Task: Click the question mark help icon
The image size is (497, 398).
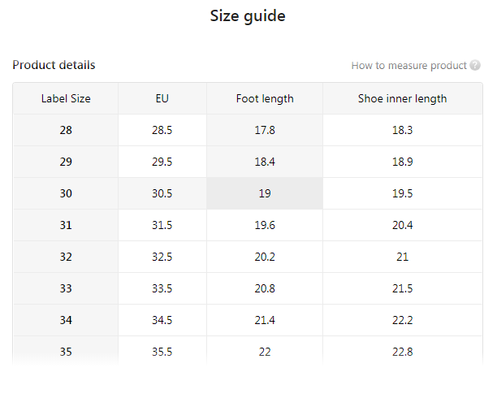Action: [x=475, y=66]
